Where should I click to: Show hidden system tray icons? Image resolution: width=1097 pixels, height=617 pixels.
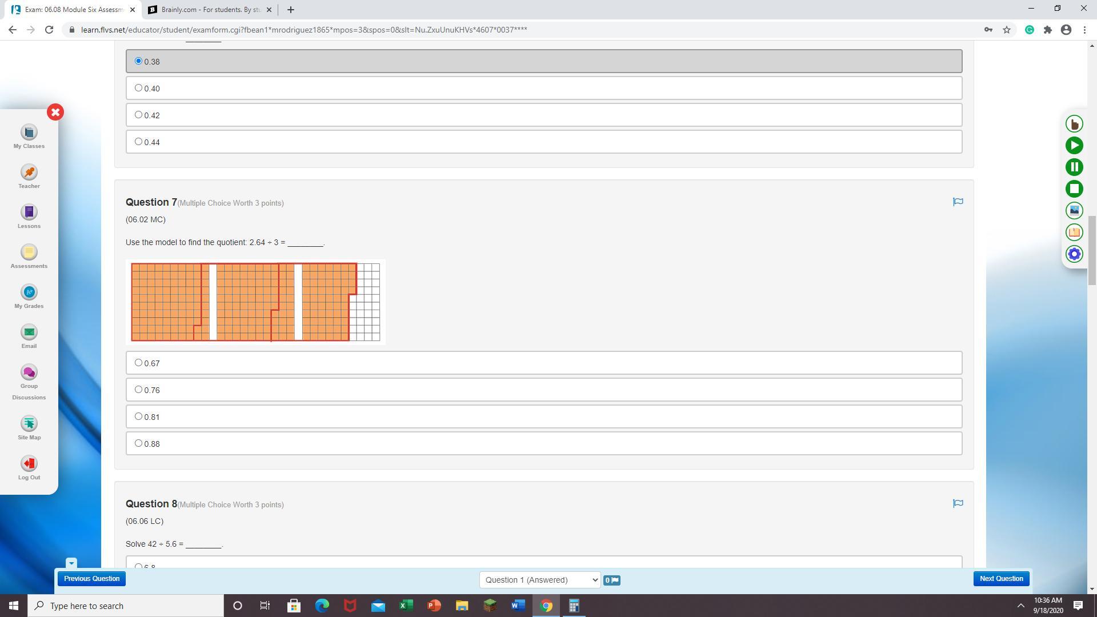pyautogui.click(x=1020, y=606)
